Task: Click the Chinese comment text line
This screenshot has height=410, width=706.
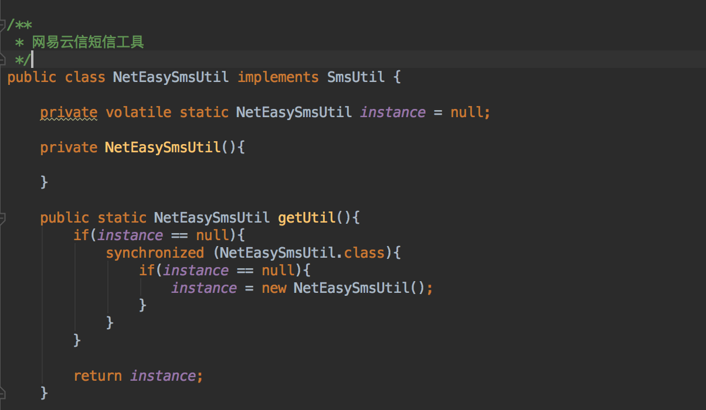Action: point(88,42)
